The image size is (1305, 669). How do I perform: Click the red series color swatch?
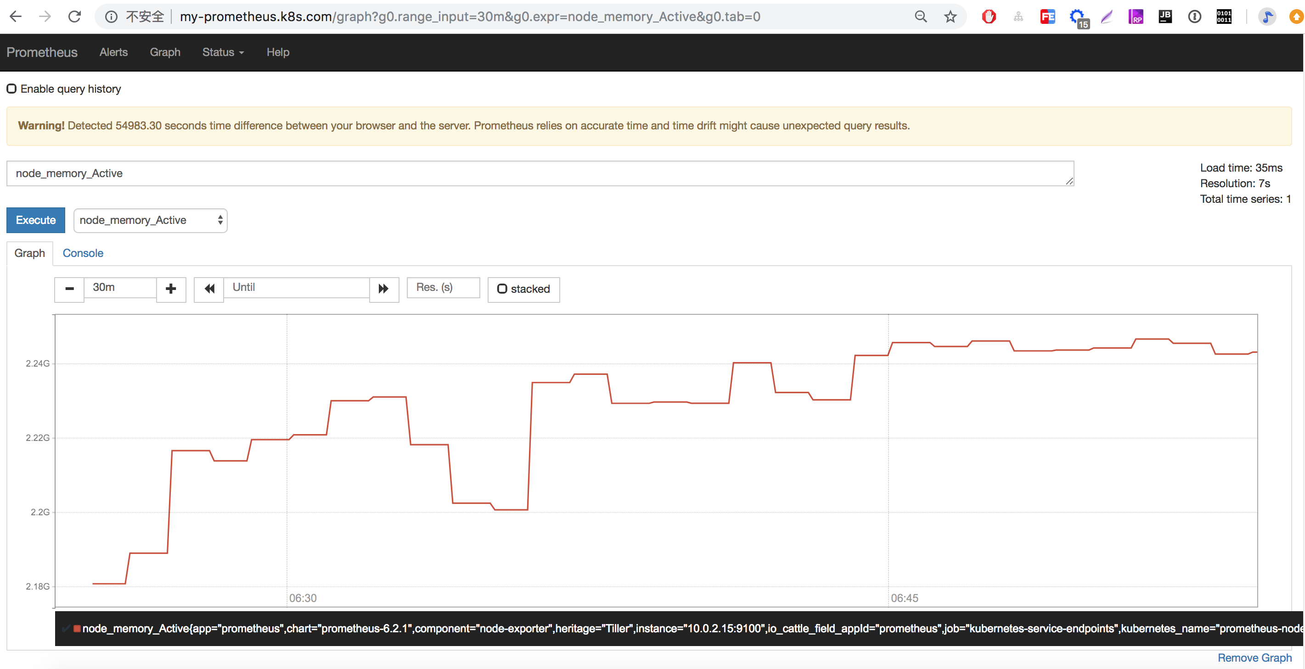77,629
